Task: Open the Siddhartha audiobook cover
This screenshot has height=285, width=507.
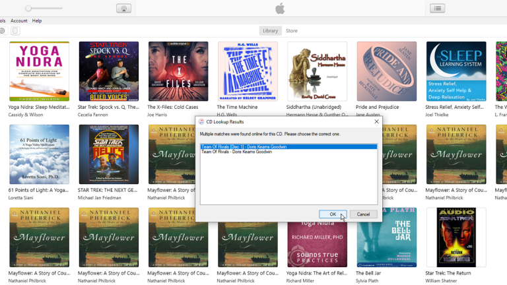Action: point(317,71)
